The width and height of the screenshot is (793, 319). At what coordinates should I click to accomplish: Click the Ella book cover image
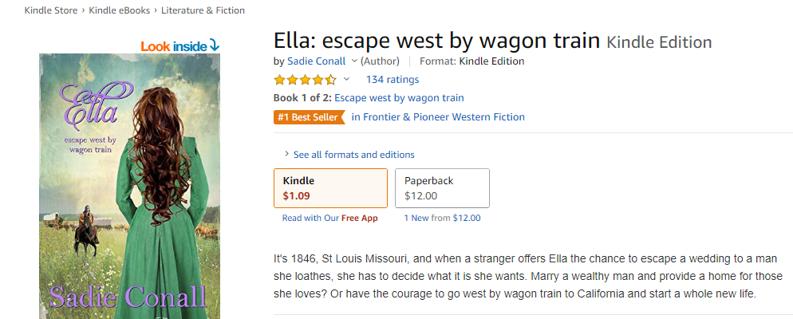pos(128,191)
